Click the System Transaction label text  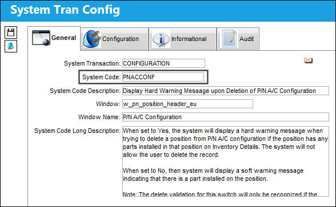(92, 63)
